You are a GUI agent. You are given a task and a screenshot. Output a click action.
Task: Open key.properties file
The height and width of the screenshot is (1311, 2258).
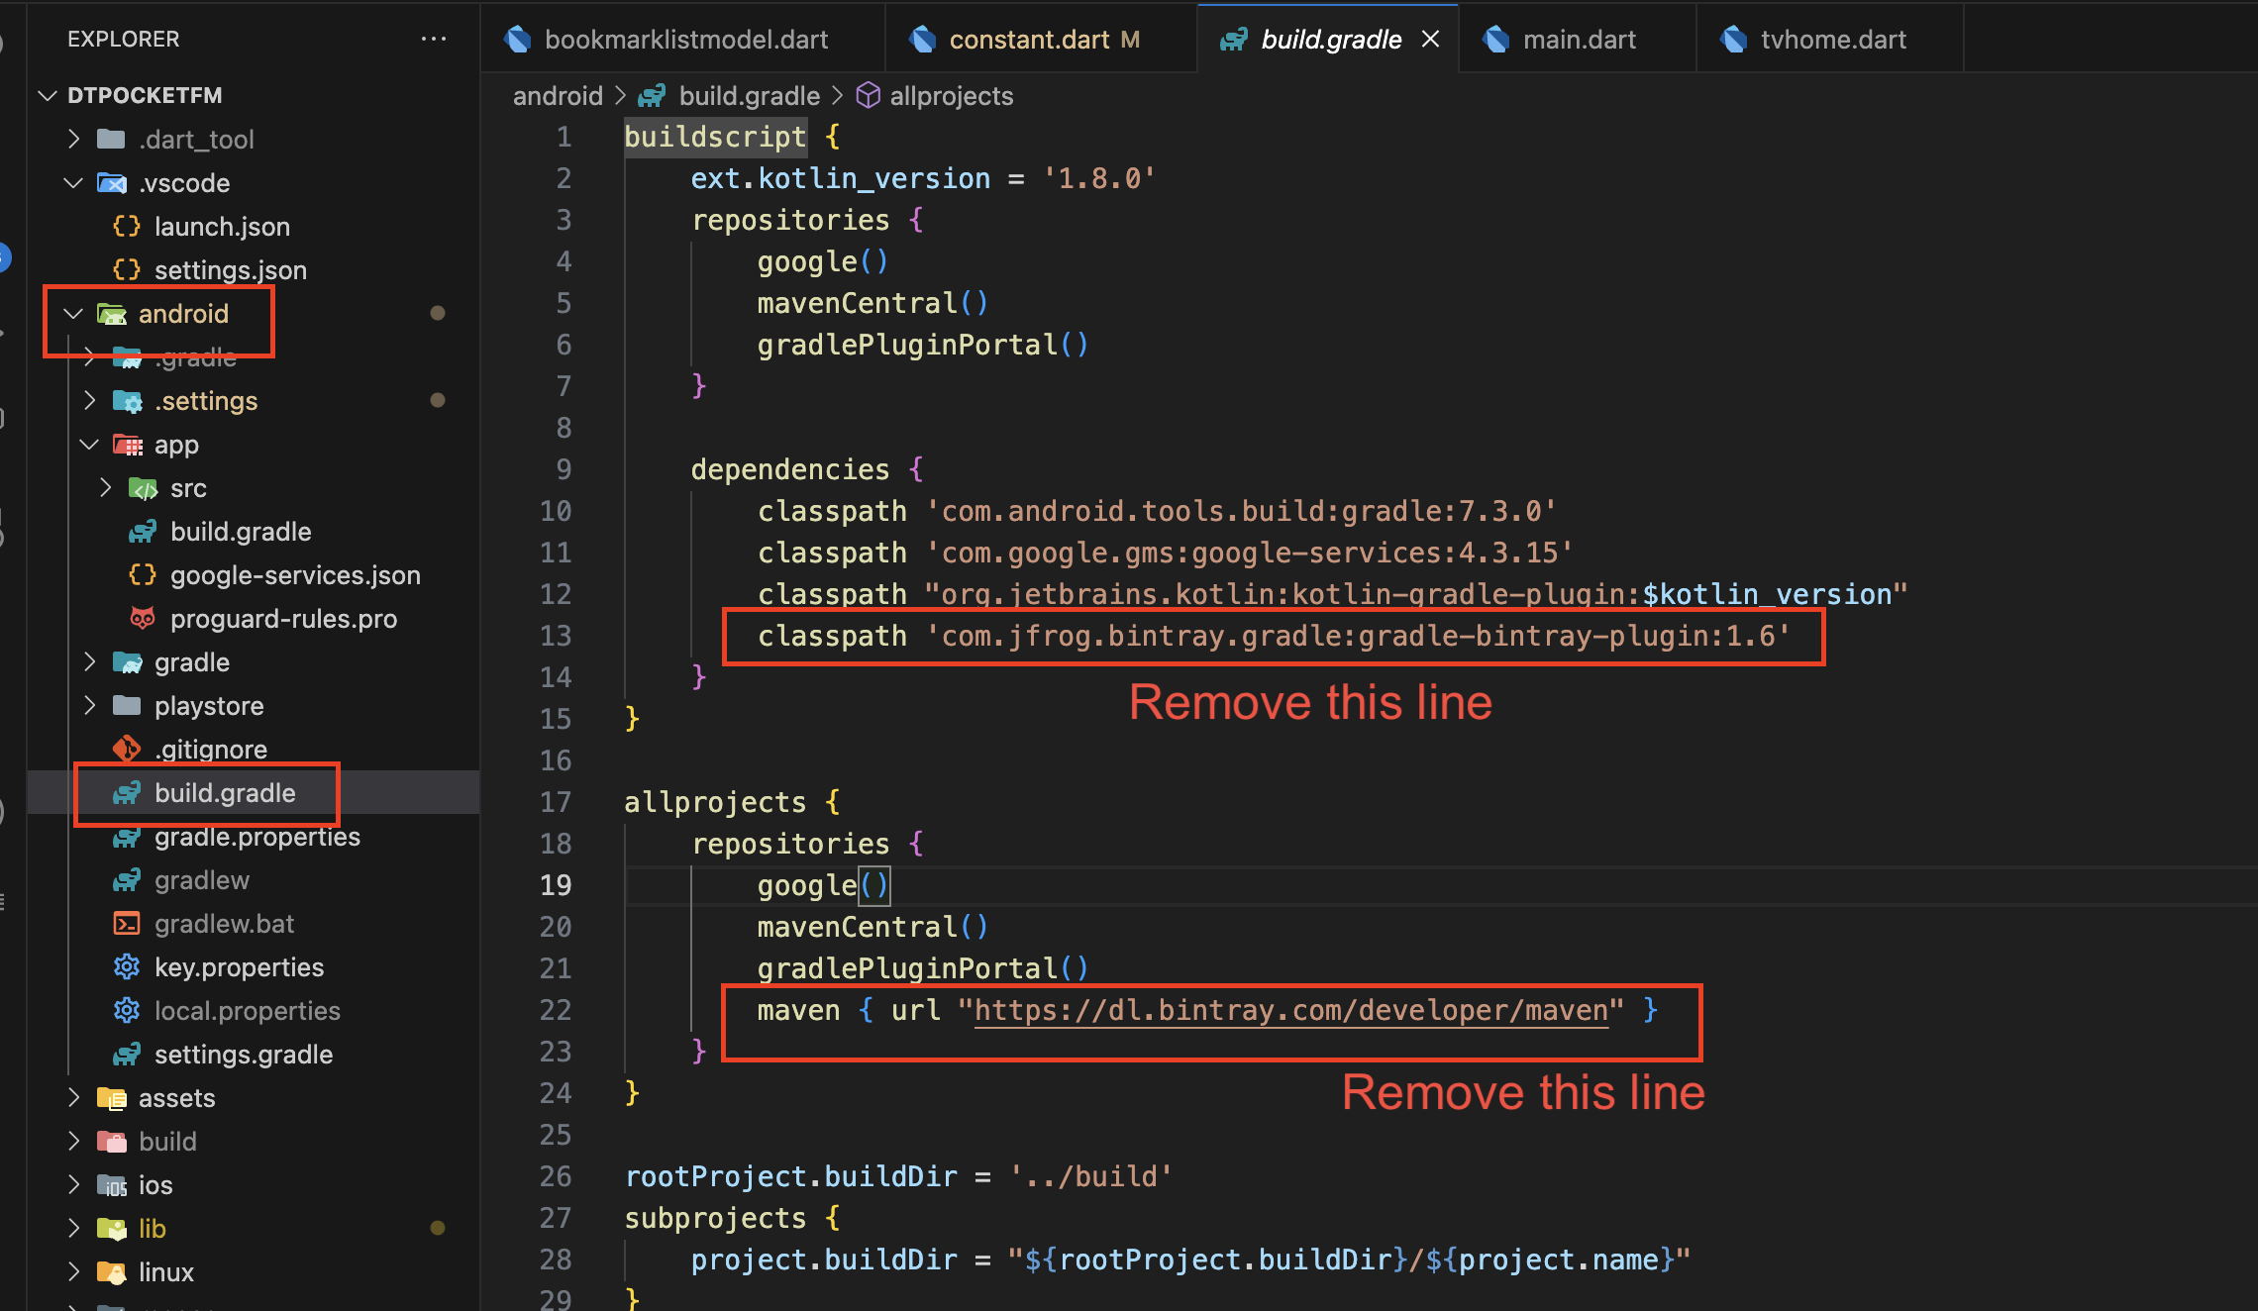click(239, 967)
